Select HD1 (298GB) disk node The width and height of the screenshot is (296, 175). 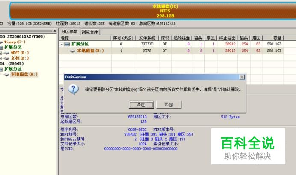(x=12, y=63)
